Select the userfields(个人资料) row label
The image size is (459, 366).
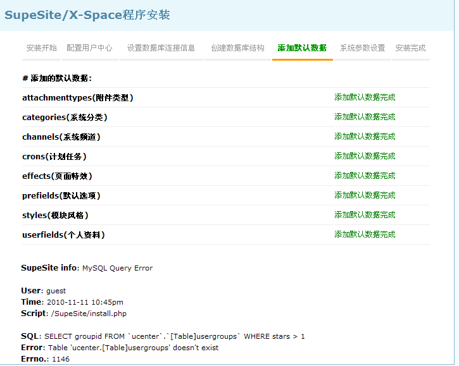63,235
